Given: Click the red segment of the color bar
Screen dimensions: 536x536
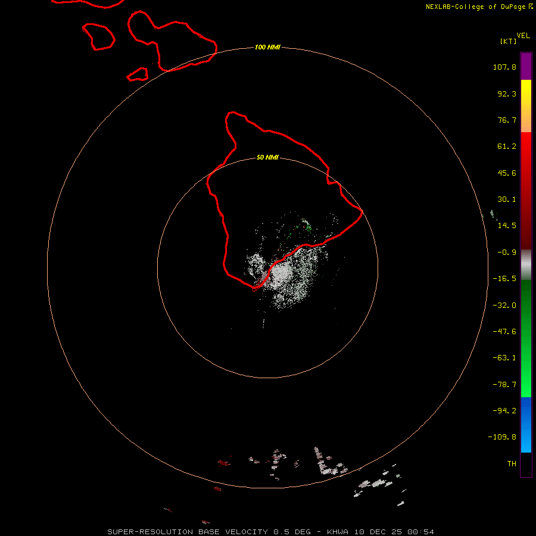Looking at the screenshot, I should [526, 191].
